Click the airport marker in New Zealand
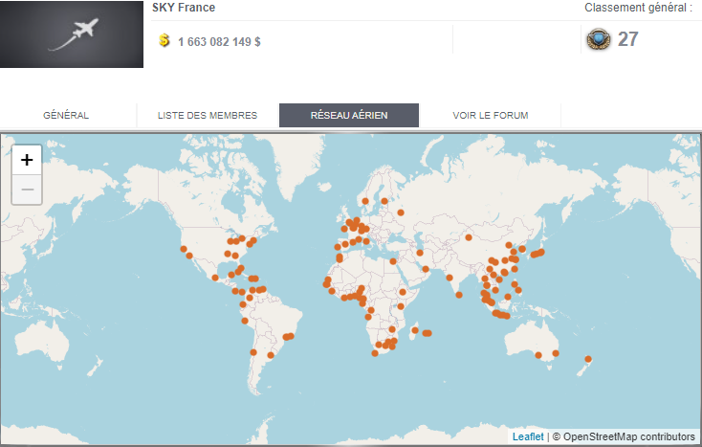The image size is (702, 447). coord(588,359)
